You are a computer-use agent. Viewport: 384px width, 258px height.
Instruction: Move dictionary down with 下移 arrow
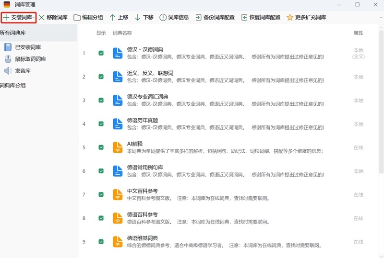[138, 17]
